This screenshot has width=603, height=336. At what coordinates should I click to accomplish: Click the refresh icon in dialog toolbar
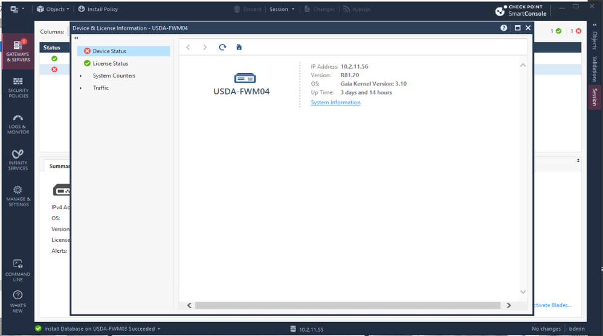point(222,47)
